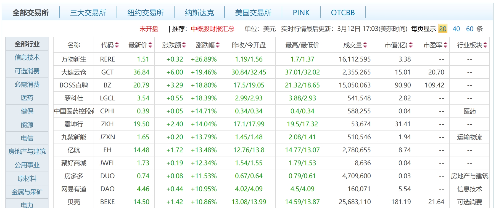The width and height of the screenshot is (496, 208).
Task: Click 信息技术 sector in DAO row
Action: click(x=469, y=189)
